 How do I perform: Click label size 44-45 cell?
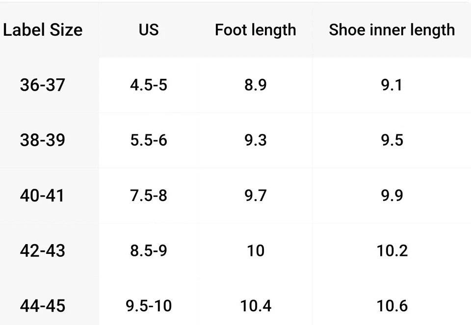[43, 306]
